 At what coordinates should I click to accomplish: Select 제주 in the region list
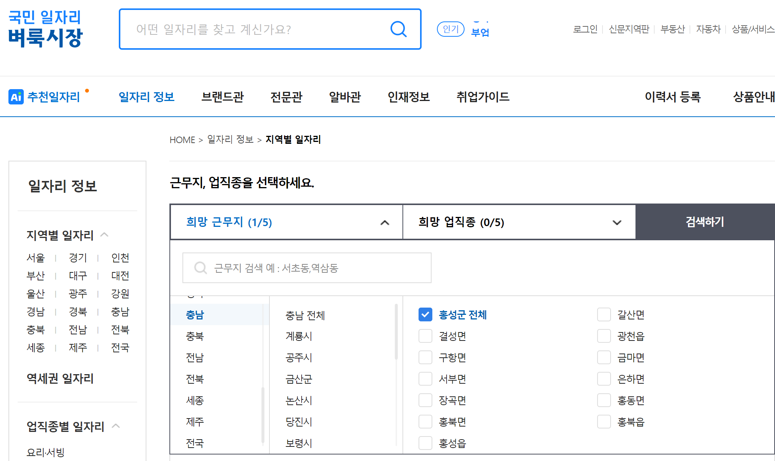pos(195,422)
